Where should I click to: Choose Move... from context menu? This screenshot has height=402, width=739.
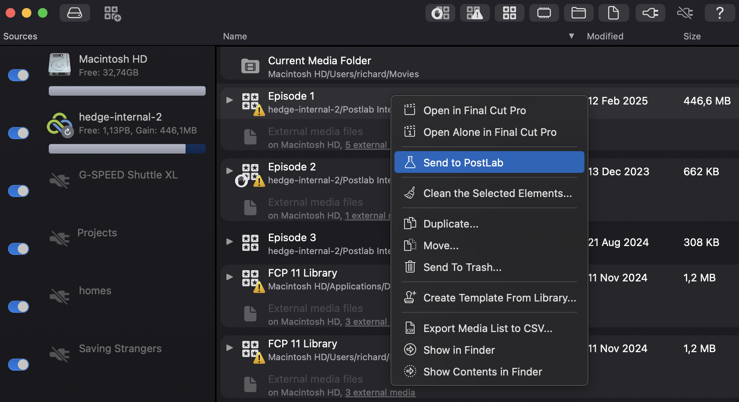click(489, 246)
